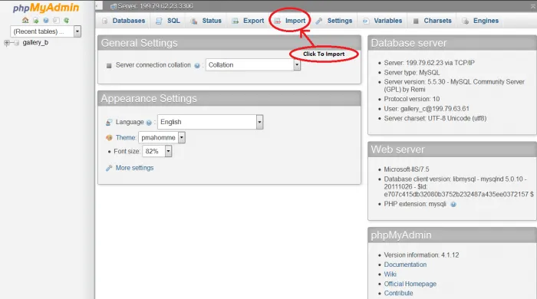Open help icon next to Language label
This screenshot has width=537, height=299.
coord(149,123)
